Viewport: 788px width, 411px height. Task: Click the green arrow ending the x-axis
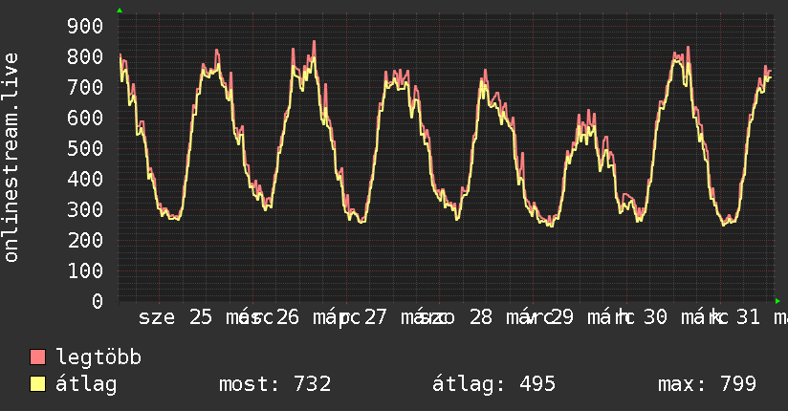[x=777, y=301]
